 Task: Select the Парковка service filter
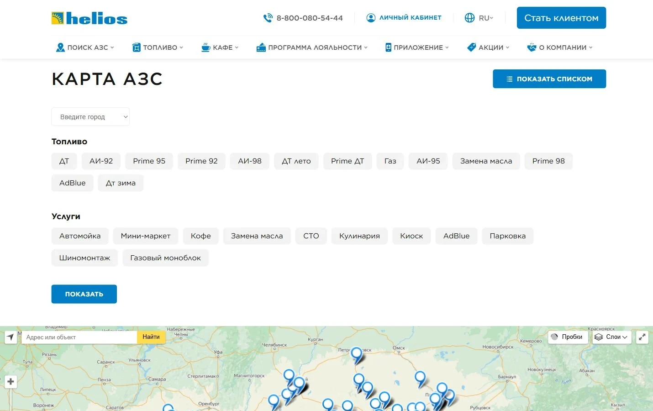click(x=508, y=236)
